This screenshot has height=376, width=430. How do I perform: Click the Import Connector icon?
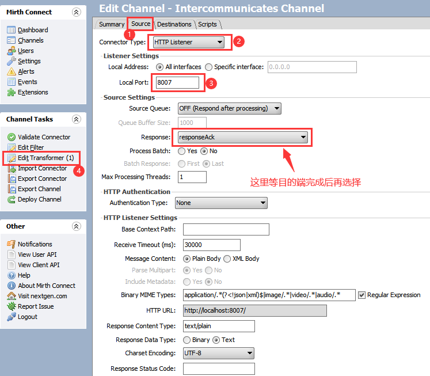(x=12, y=168)
